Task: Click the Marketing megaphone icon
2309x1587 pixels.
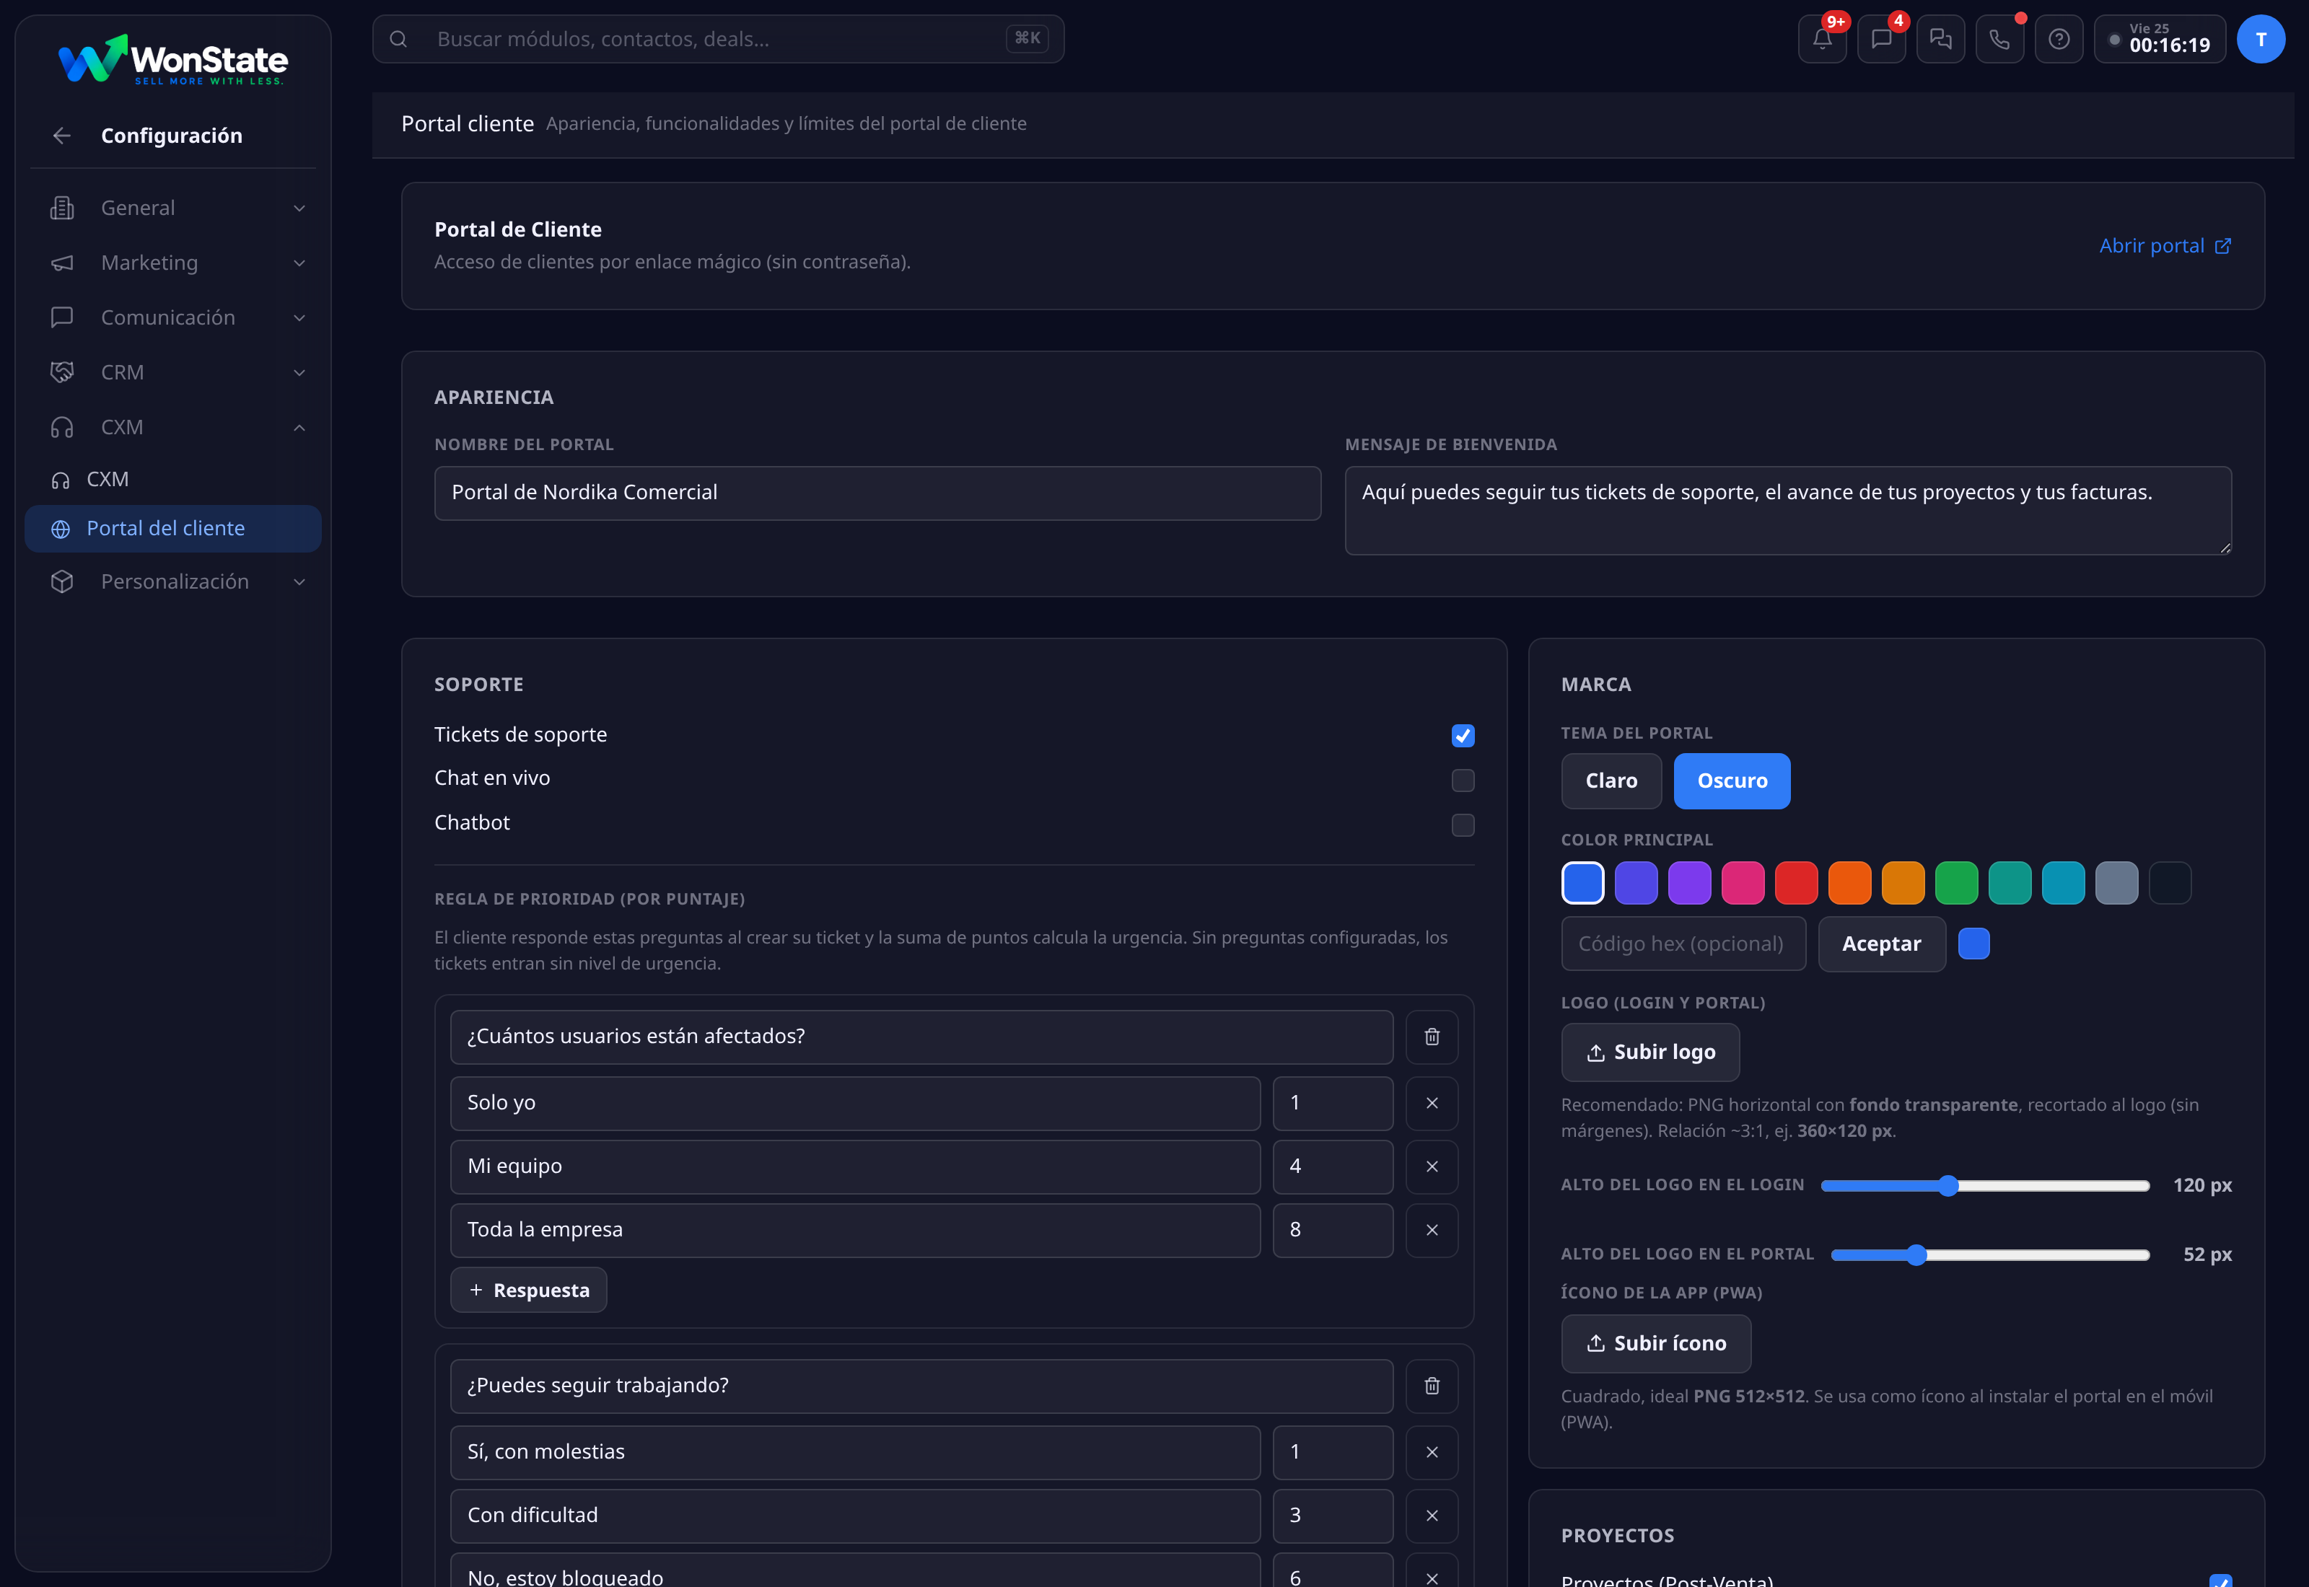Action: pyautogui.click(x=61, y=263)
